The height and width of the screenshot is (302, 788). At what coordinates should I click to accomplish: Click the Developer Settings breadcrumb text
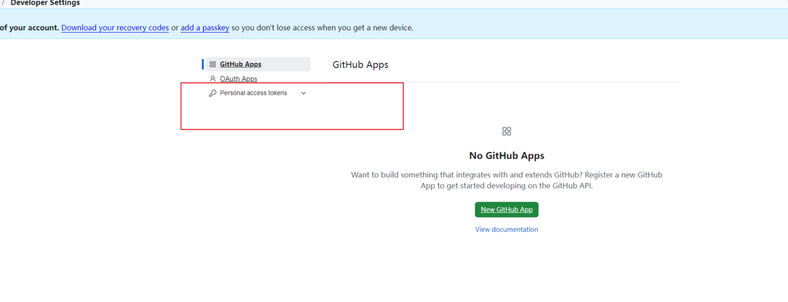point(45,3)
